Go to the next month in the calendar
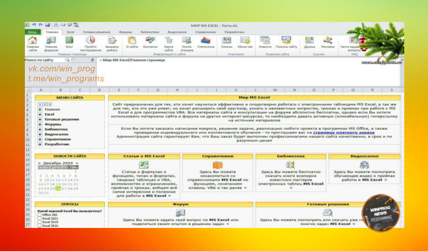 pos(77,163)
